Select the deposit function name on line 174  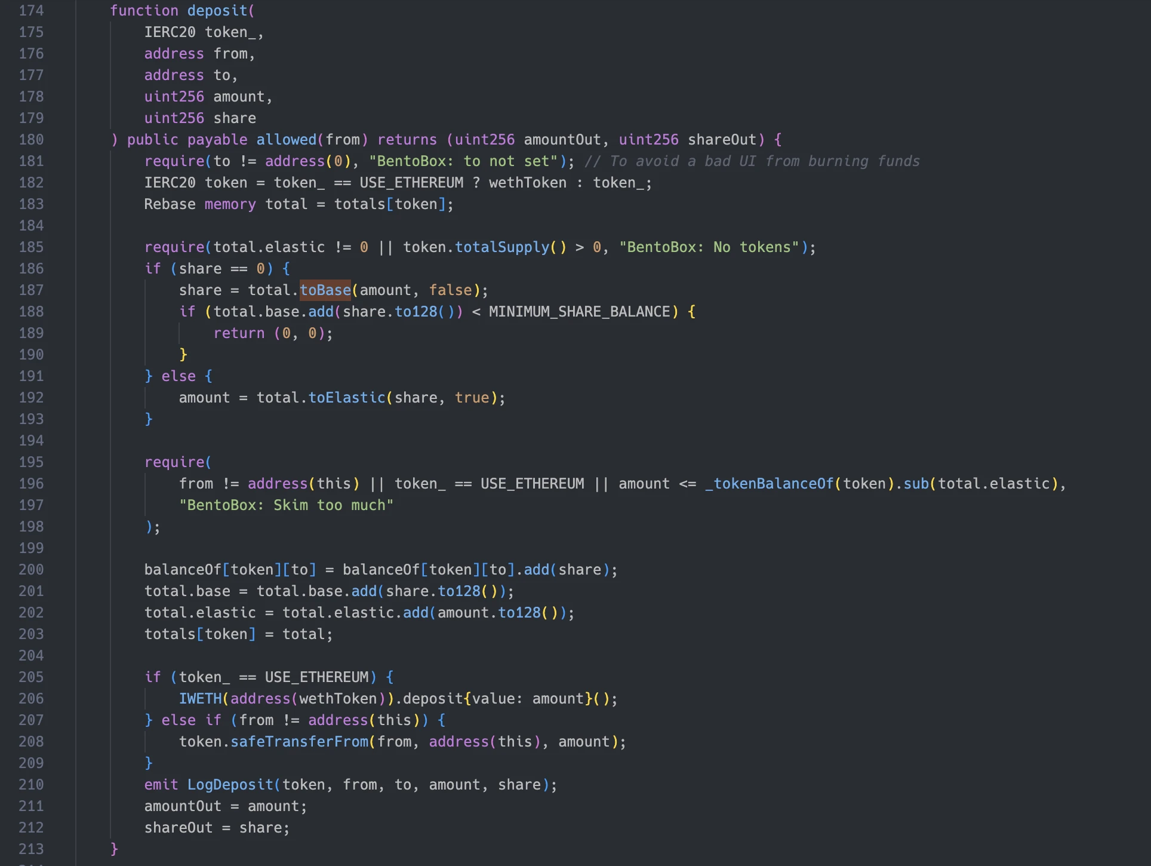(218, 10)
